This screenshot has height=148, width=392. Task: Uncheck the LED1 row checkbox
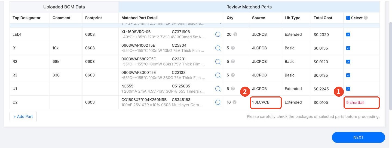(348, 34)
